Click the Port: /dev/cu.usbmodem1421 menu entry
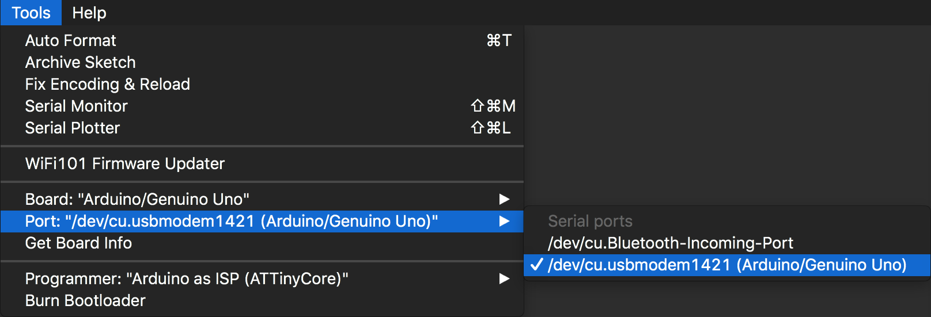 point(232,221)
